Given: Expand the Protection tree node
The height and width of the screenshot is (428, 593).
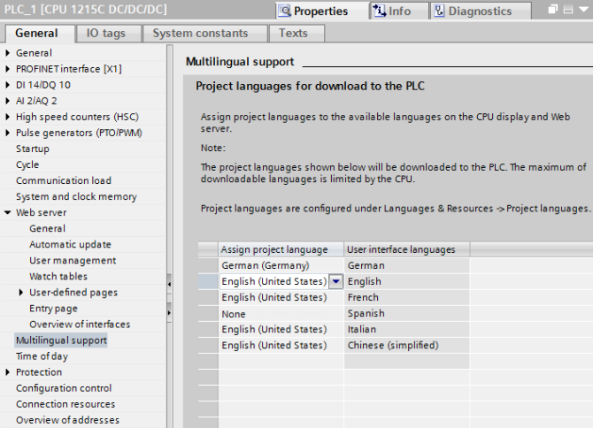Looking at the screenshot, I should 9,372.
